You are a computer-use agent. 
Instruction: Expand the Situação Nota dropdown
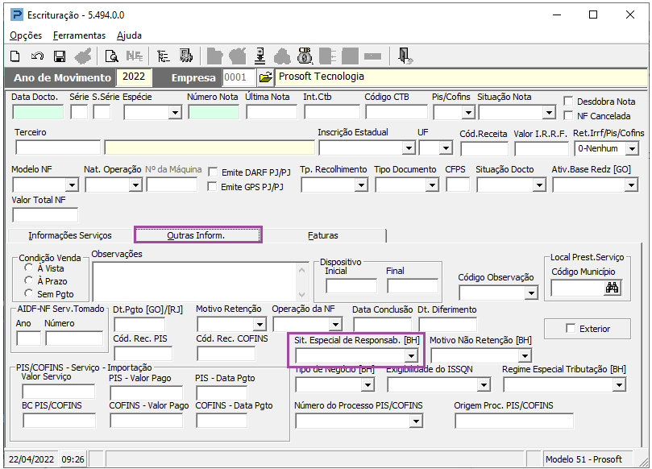(x=549, y=112)
